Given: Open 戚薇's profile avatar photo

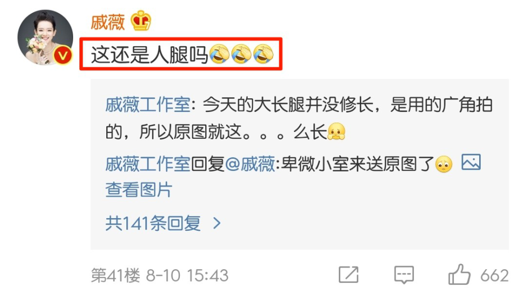Looking at the screenshot, I should (45, 37).
